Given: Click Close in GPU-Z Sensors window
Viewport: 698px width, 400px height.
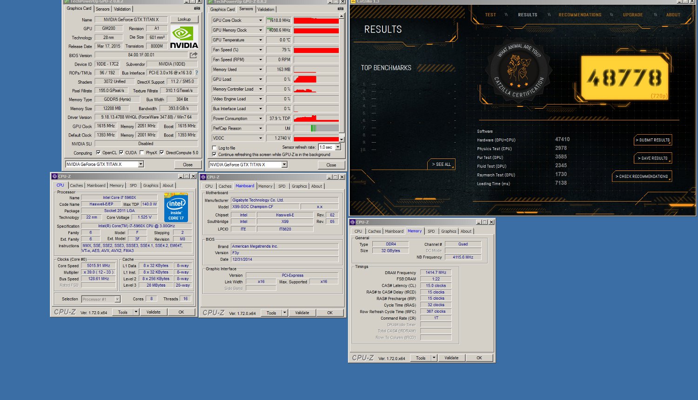Looking at the screenshot, I should [x=331, y=165].
